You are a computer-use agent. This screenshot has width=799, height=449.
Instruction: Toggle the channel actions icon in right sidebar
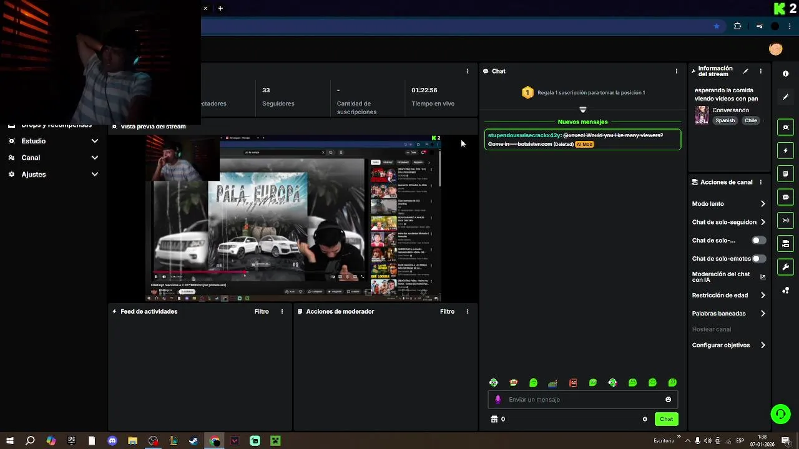[x=785, y=243]
